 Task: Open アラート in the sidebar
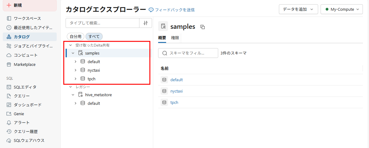[x=21, y=123]
